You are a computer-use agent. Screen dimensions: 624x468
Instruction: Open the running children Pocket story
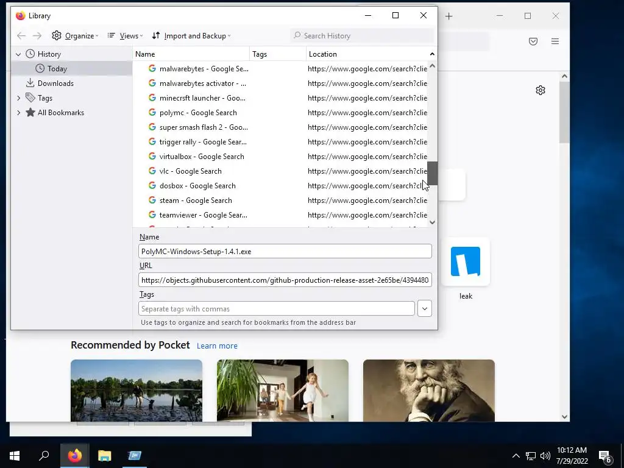click(x=283, y=391)
